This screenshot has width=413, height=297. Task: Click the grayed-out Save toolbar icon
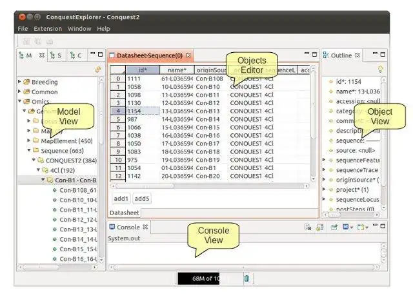point(26,41)
